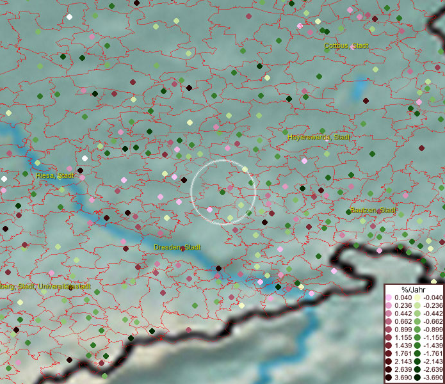Screen dimensions: 445x384
Task: Click the 0.040 light pink legend swatch
Action: pos(389,298)
